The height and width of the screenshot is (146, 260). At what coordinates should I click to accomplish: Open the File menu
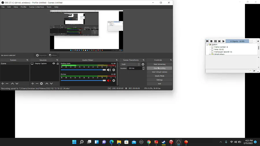pyautogui.click(x=3, y=7)
